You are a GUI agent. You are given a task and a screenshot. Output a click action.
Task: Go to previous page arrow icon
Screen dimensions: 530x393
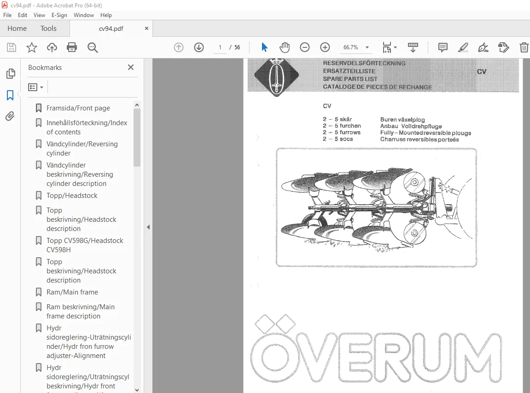[179, 47]
